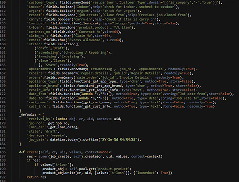This screenshot has width=239, height=182.
Task: Click the 'indoor' field key
Action: [35, 7]
